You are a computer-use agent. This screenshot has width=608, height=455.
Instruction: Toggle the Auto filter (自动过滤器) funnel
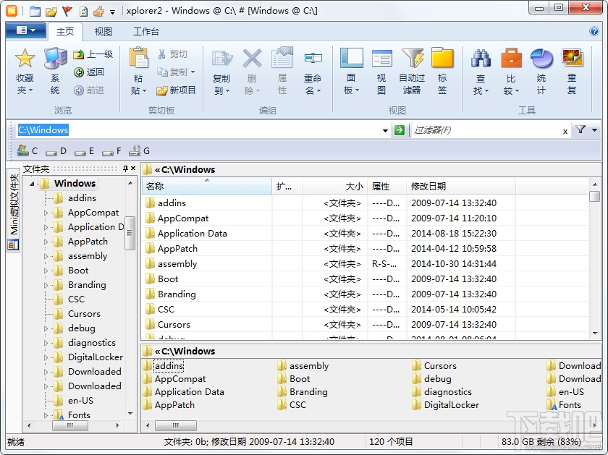[x=412, y=58]
